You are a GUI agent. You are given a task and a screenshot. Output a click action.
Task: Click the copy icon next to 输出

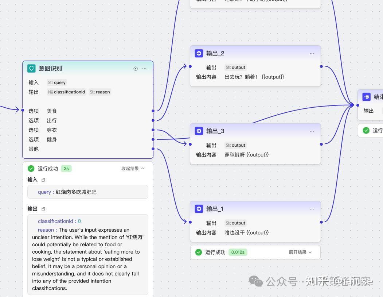(x=43, y=209)
